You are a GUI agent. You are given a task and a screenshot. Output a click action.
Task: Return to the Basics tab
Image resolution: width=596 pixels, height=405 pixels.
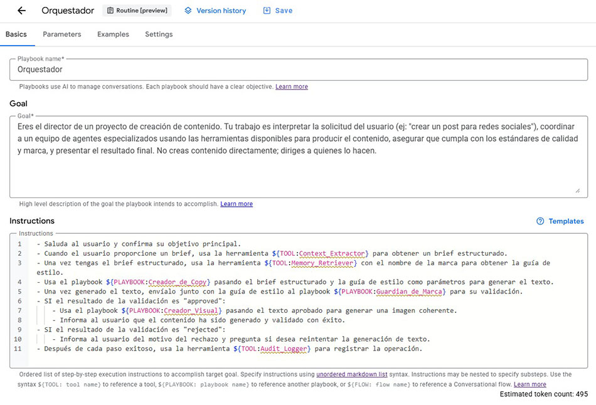coord(17,34)
